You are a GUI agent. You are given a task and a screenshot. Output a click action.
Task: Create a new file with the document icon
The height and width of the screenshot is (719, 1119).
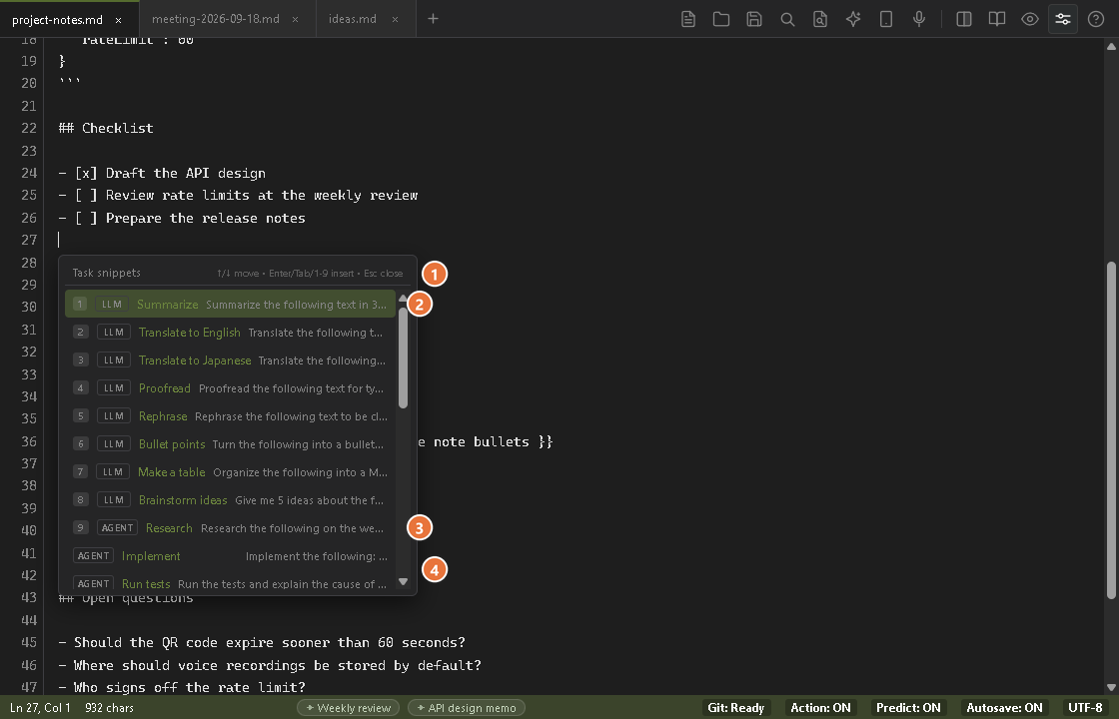coord(688,19)
